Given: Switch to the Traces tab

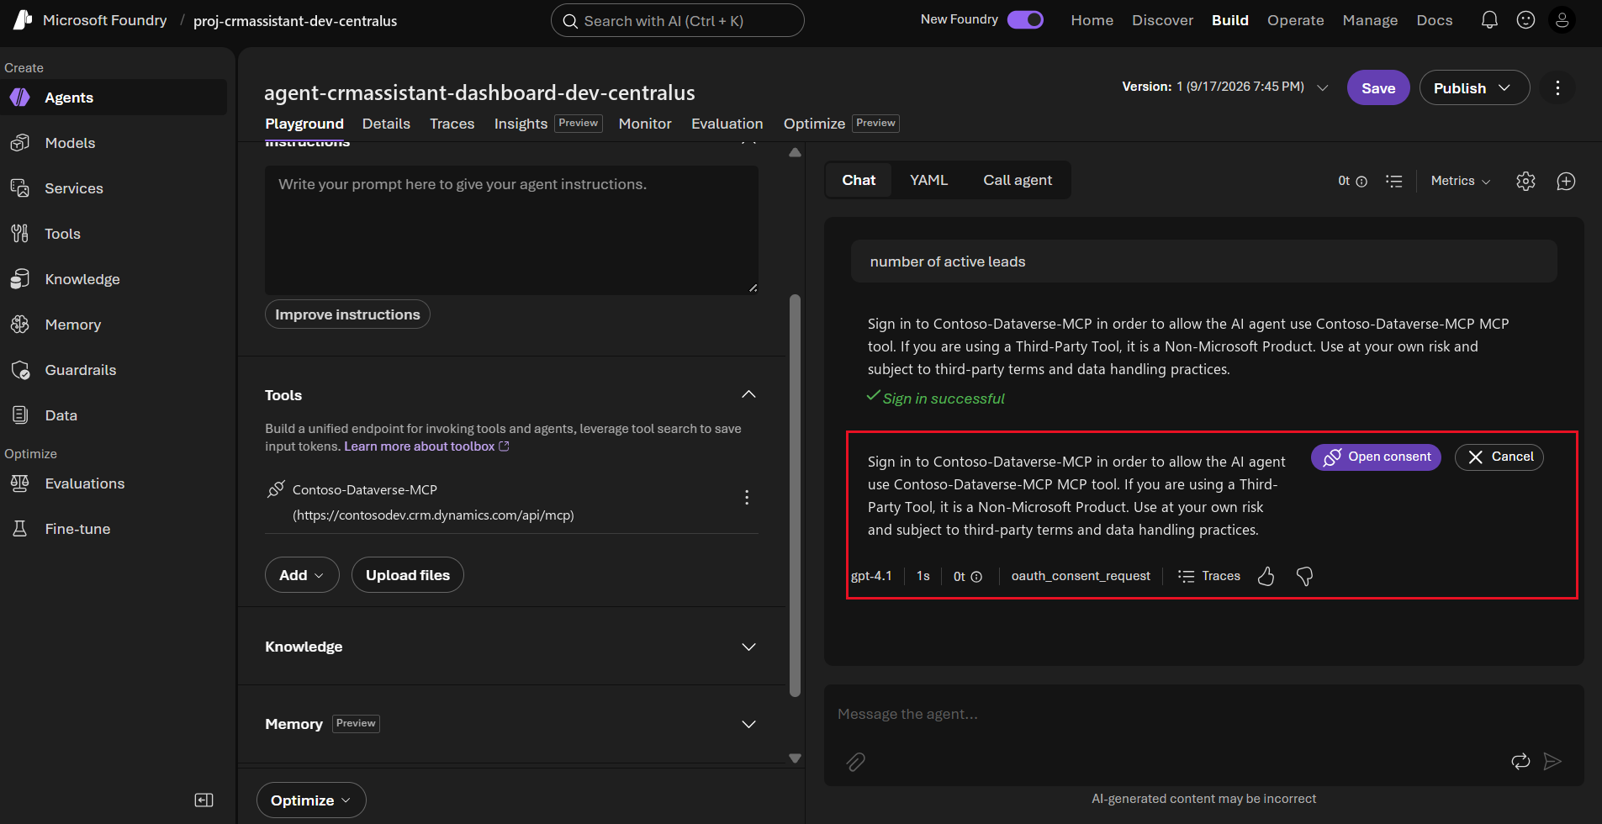Looking at the screenshot, I should (452, 124).
